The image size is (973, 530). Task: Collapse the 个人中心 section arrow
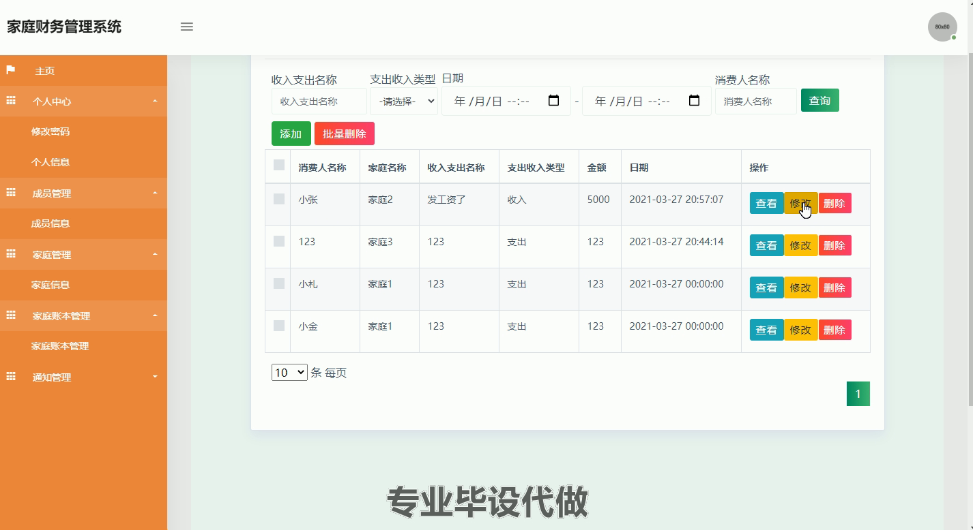155,101
